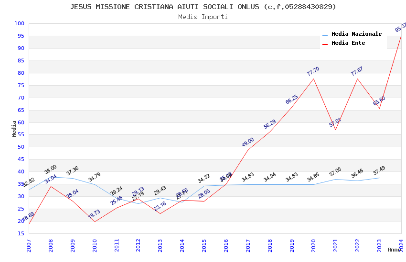Click the 34.83 label above 2017
This screenshot has height=262, width=406.
(248, 177)
